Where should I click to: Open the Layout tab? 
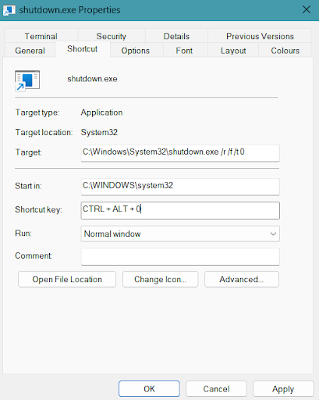(233, 50)
